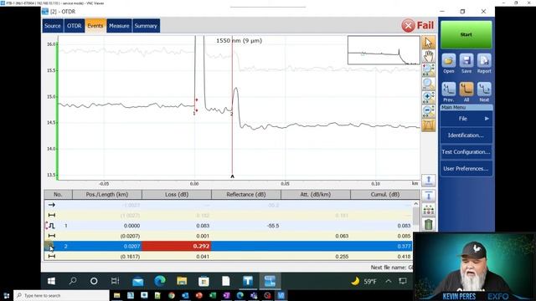536x301 pixels.
Task: Click Att. (dB/km) column header
Action: click(x=316, y=195)
